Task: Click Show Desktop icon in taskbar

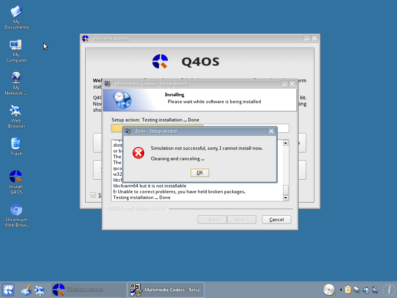Action: (x=26, y=290)
